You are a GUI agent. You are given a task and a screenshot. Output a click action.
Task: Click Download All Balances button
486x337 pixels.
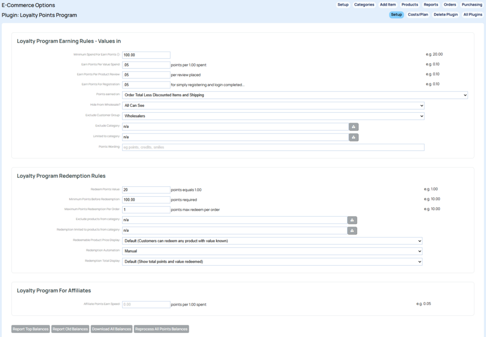point(111,329)
